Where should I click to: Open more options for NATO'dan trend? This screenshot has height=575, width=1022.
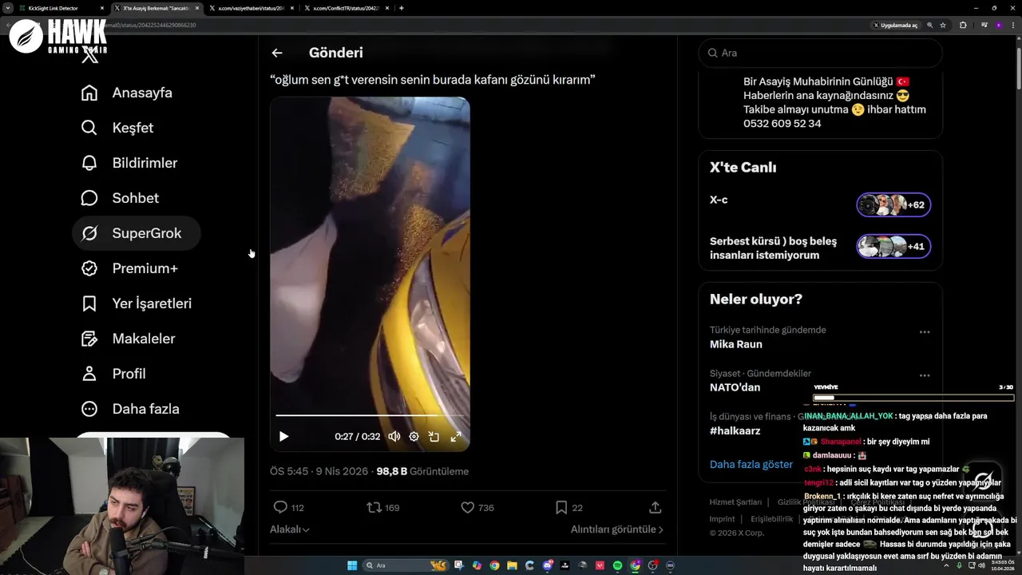[925, 375]
